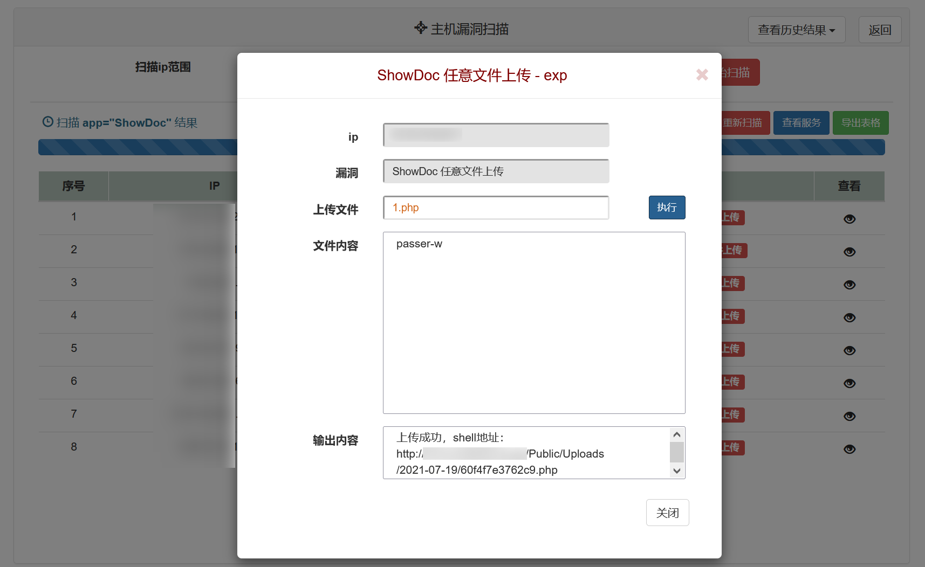Image resolution: width=925 pixels, height=567 pixels.
Task: Click the 扫描ip范围 label
Action: coord(163,67)
